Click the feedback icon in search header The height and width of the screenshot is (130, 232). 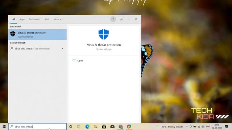coord(121,19)
